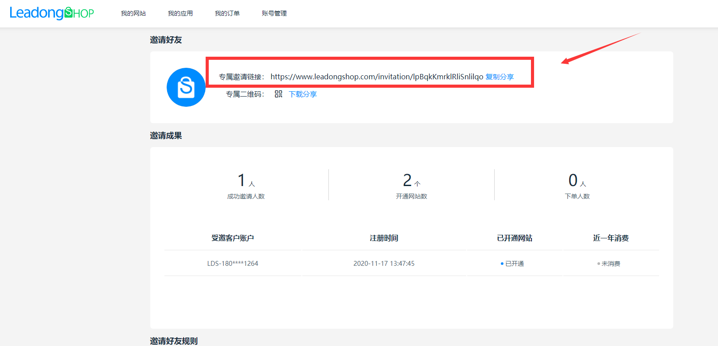Viewport: 718px width, 346px height.
Task: Click the 邀请好友 heading
Action: tap(166, 40)
